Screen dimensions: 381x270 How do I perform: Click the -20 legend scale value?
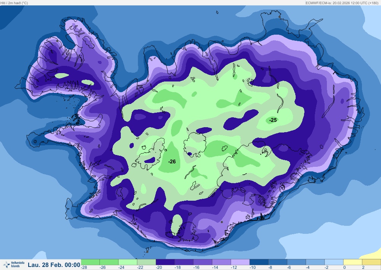159,268
